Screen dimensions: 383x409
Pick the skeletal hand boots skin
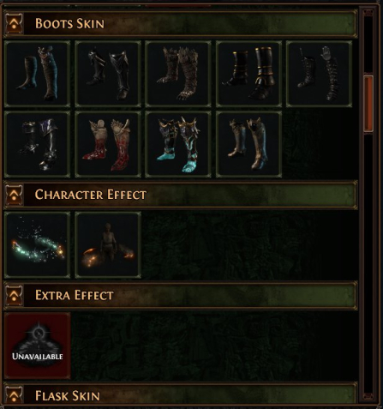click(x=319, y=74)
